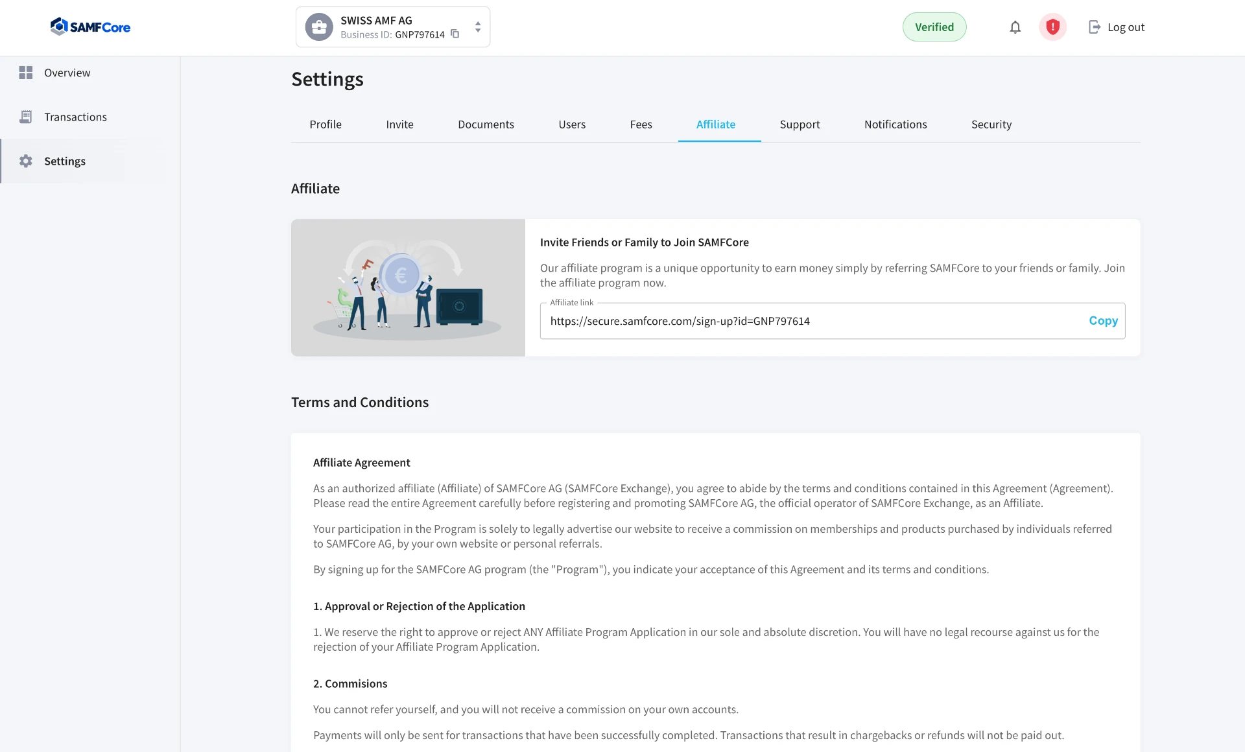Screen dimensions: 1245x752
Task: Click the '2. Commisions' heading
Action: [350, 684]
